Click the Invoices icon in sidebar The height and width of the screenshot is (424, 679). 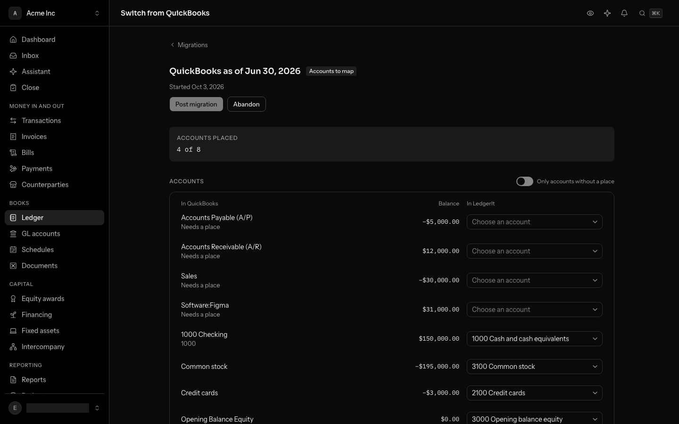click(13, 137)
